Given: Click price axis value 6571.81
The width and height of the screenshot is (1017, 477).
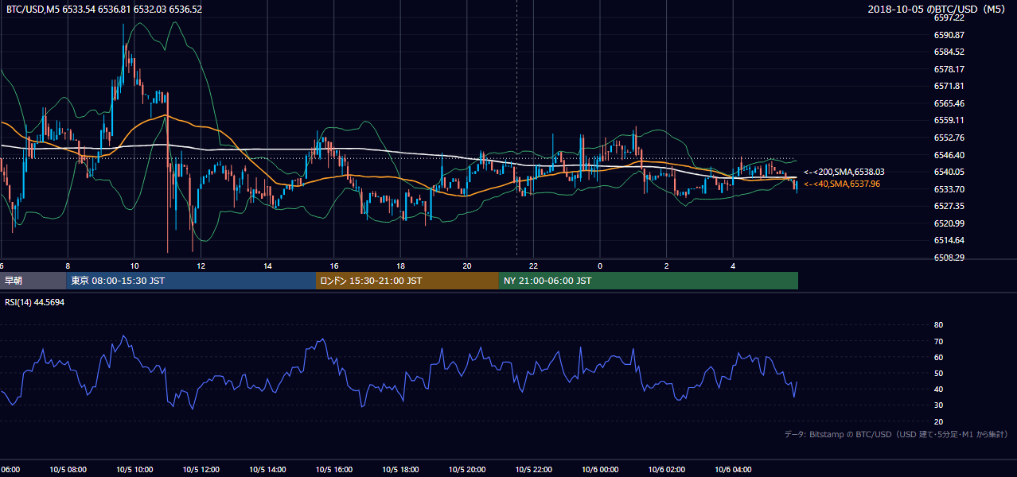Looking at the screenshot, I should [949, 86].
